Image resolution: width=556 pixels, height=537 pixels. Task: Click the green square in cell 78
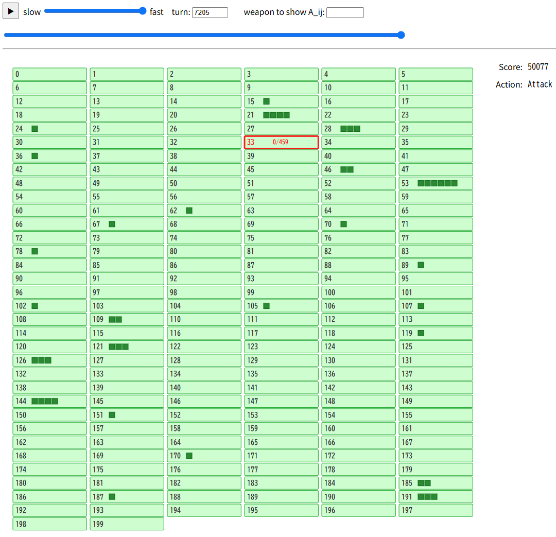pyautogui.click(x=35, y=251)
